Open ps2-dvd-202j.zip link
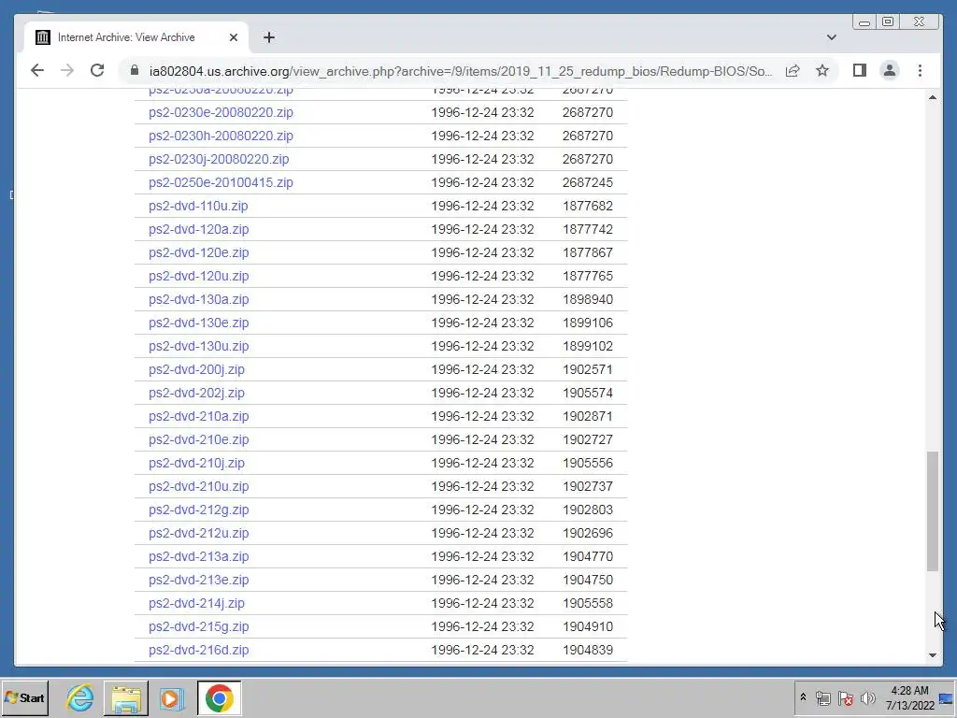Image resolution: width=957 pixels, height=718 pixels. 196,393
